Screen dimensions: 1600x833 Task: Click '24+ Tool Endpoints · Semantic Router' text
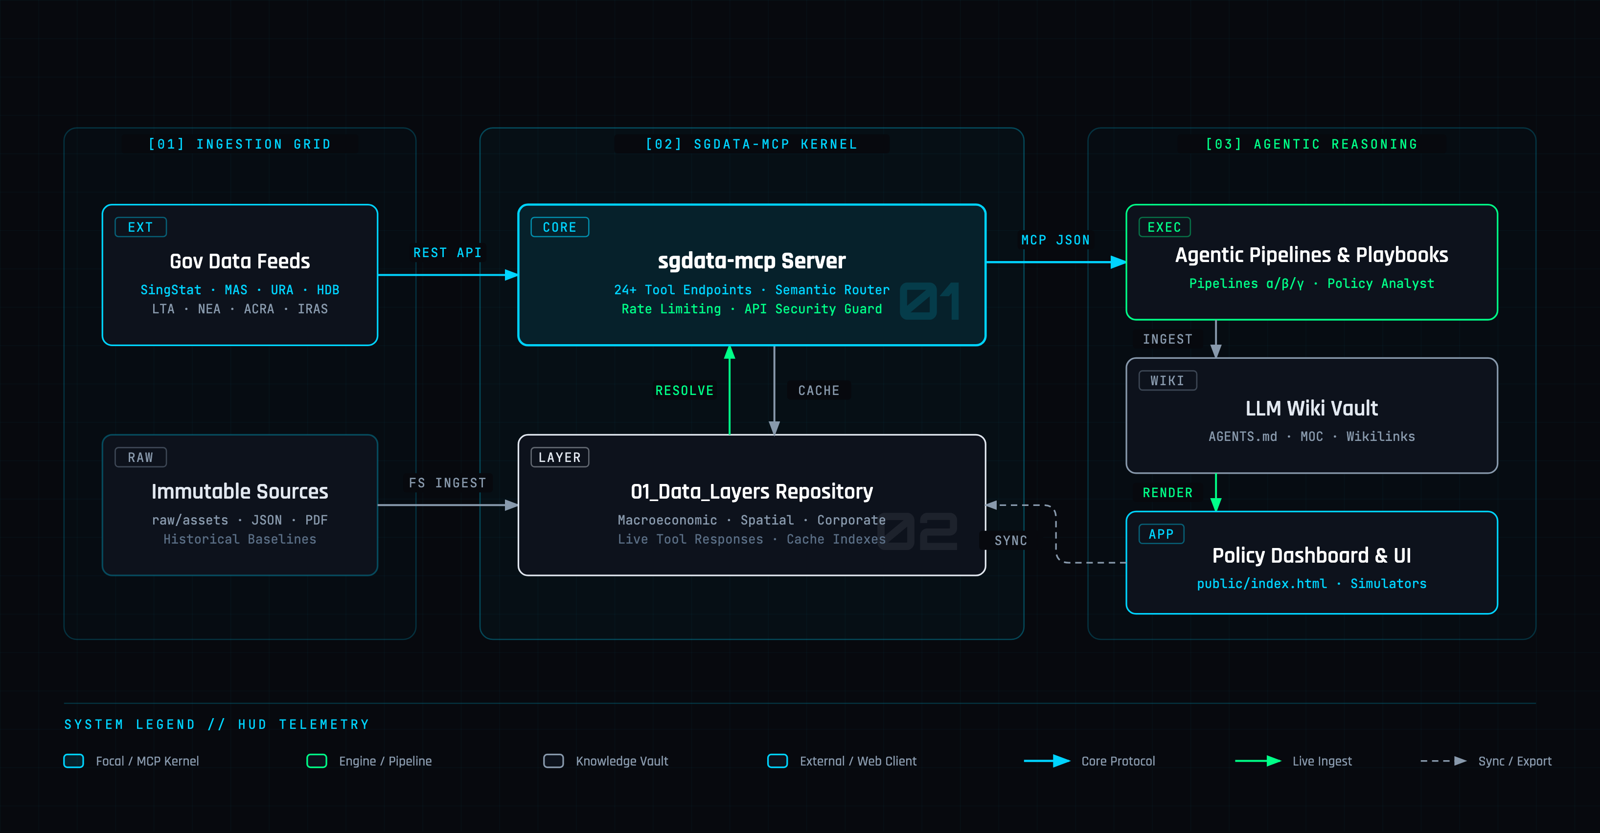pos(752,290)
